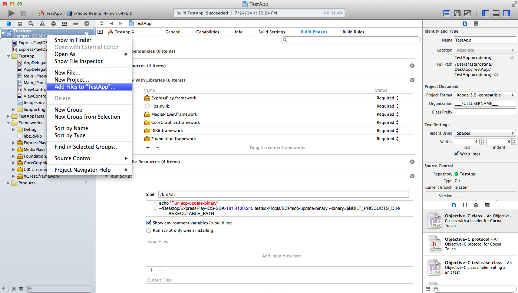Image resolution: width=518 pixels, height=293 pixels.
Task: Remove the Run Script build phase
Action: [412, 176]
